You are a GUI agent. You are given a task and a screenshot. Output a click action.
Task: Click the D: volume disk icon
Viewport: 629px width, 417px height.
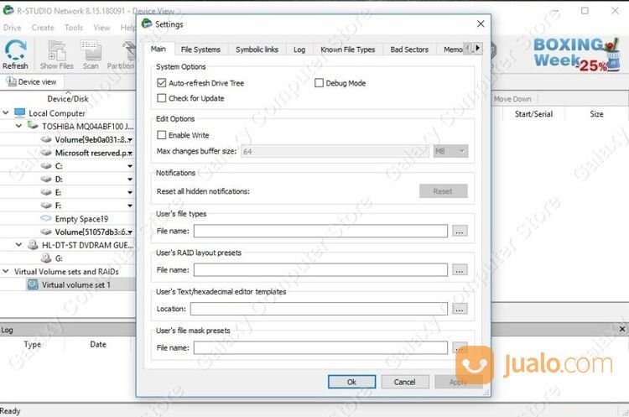[x=46, y=179]
